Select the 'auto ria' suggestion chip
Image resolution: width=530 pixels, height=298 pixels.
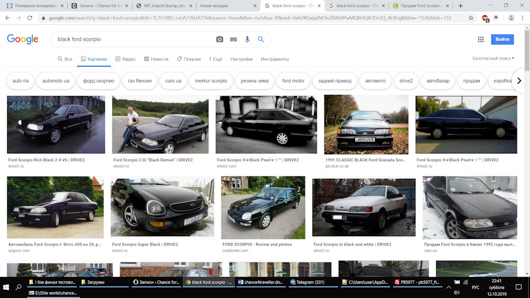(x=20, y=81)
